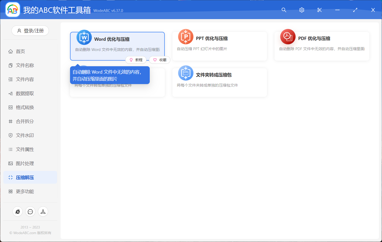
Task: Open the website globe icon below the sidebar
Action: (x=18, y=211)
